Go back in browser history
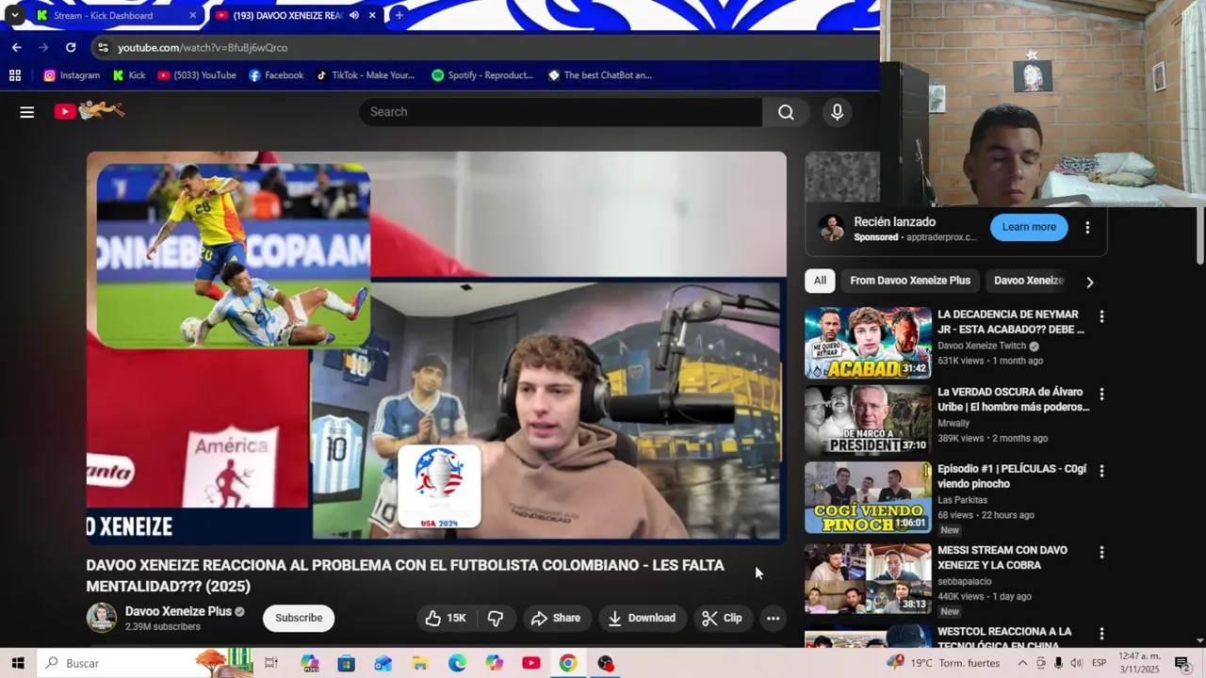The width and height of the screenshot is (1206, 678). [16, 47]
